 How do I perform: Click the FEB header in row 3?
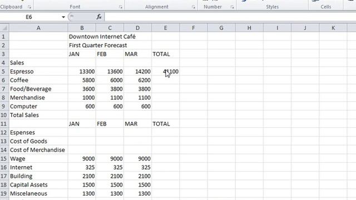110,54
